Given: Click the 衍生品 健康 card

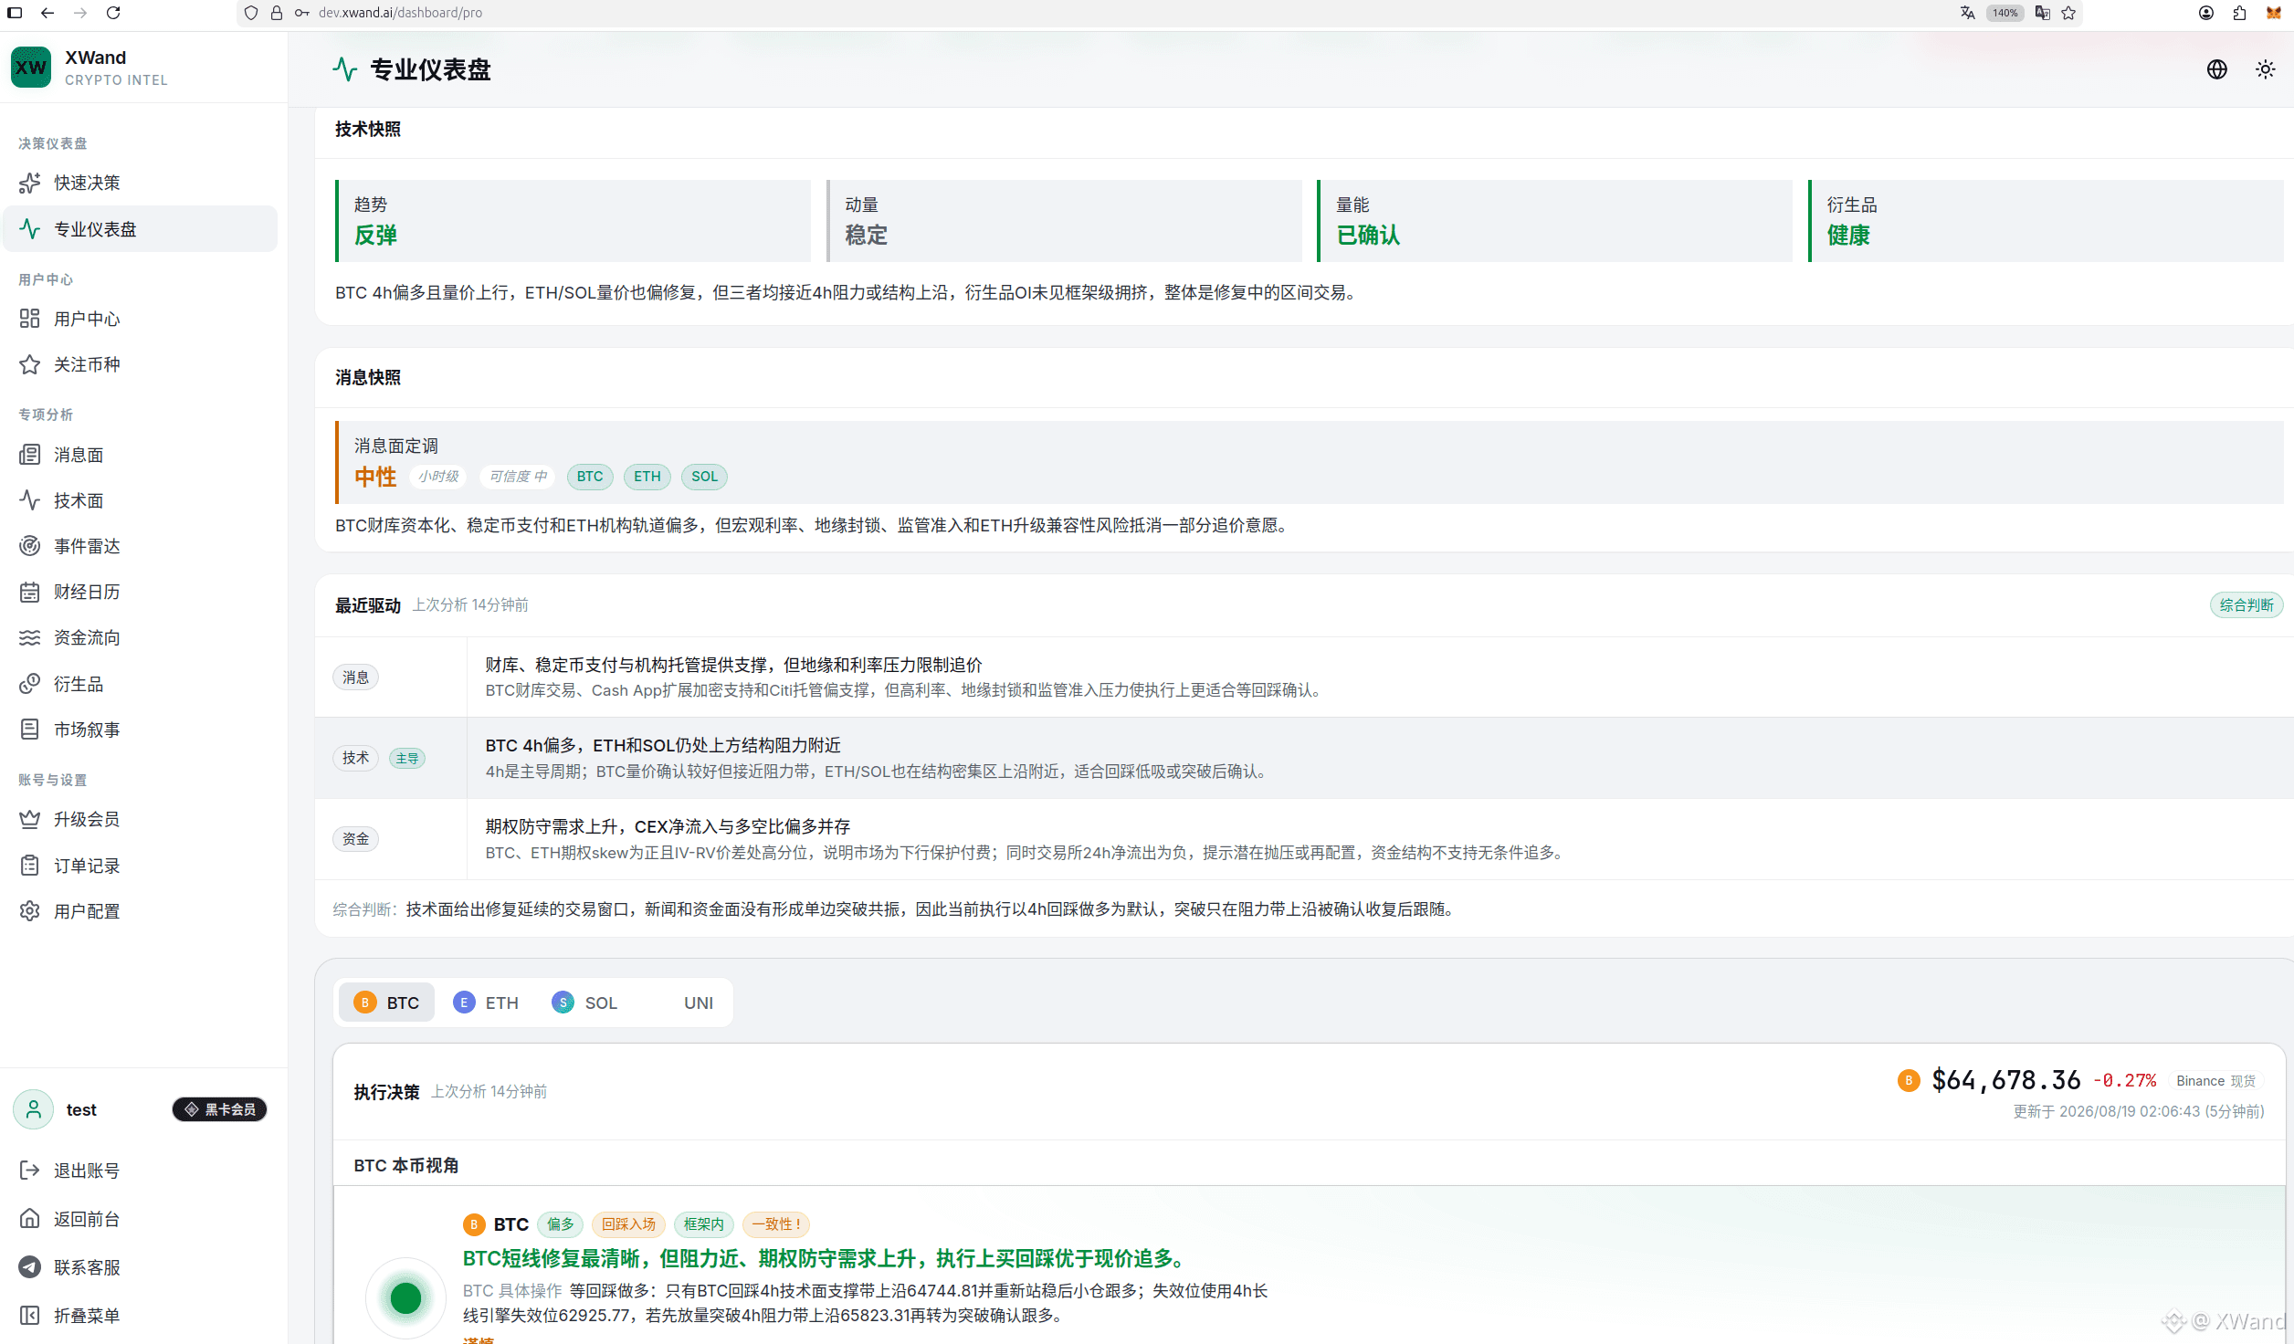Looking at the screenshot, I should point(2046,221).
